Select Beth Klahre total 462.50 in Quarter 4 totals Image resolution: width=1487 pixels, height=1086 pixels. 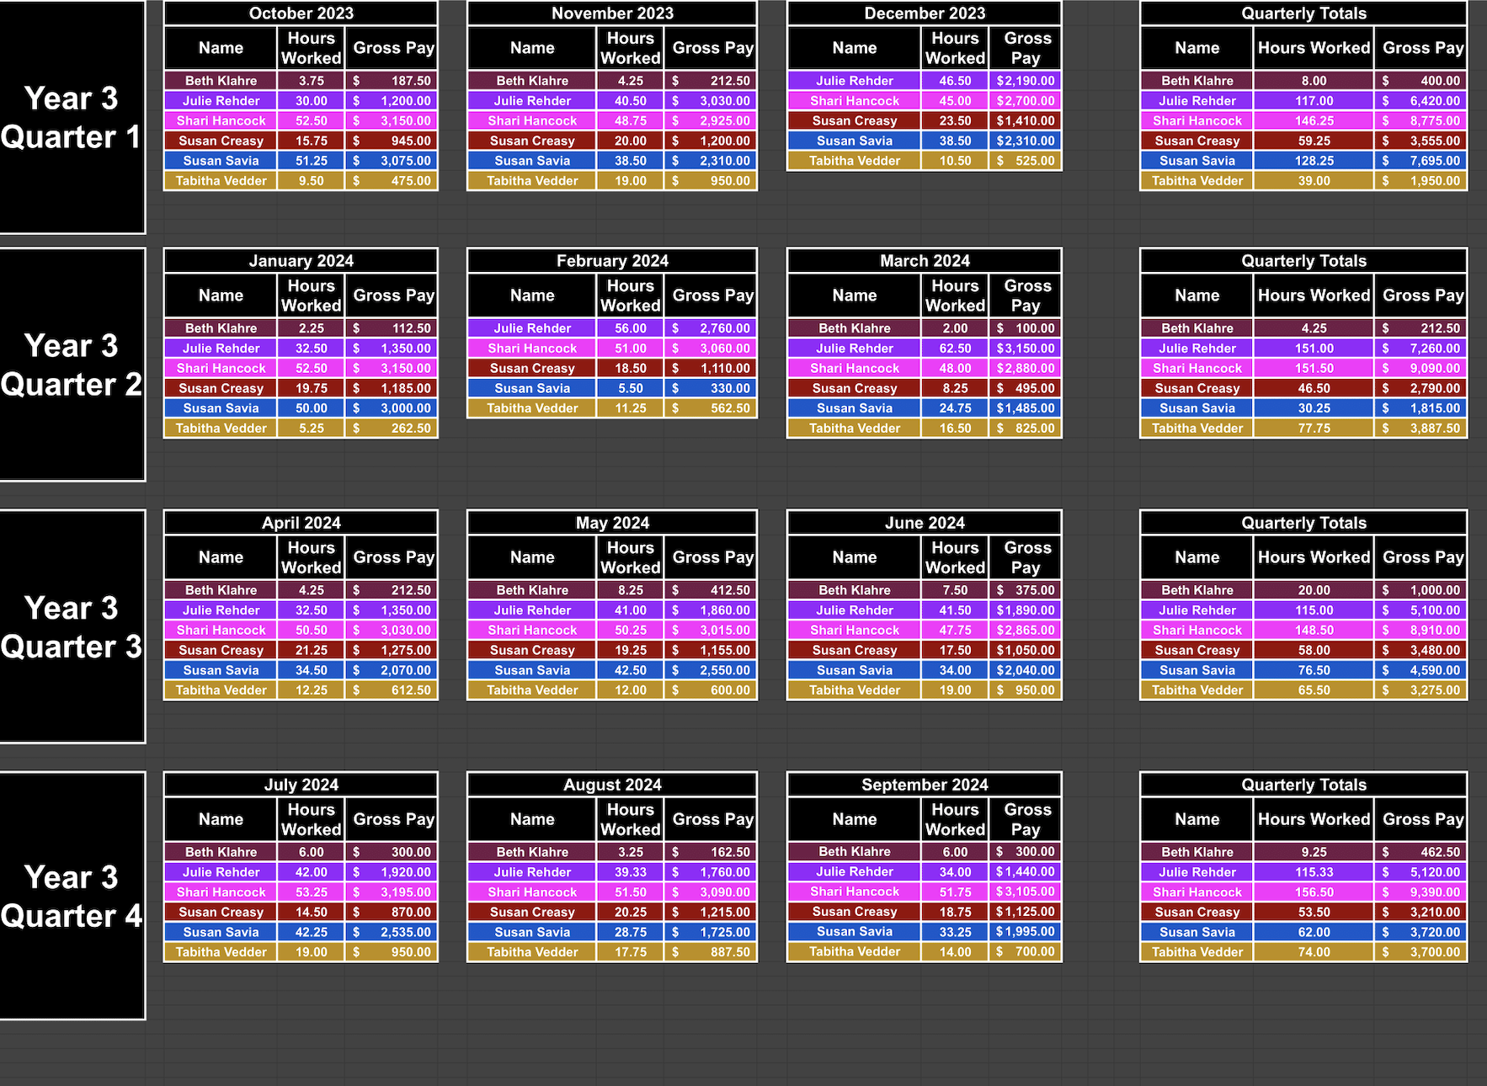point(1422,852)
